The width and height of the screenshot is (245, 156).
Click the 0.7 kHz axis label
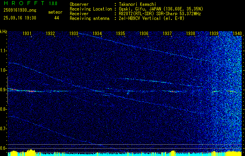(x=3, y=129)
